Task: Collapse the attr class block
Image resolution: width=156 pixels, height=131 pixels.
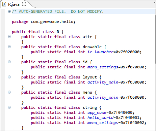Action: pos(9,36)
